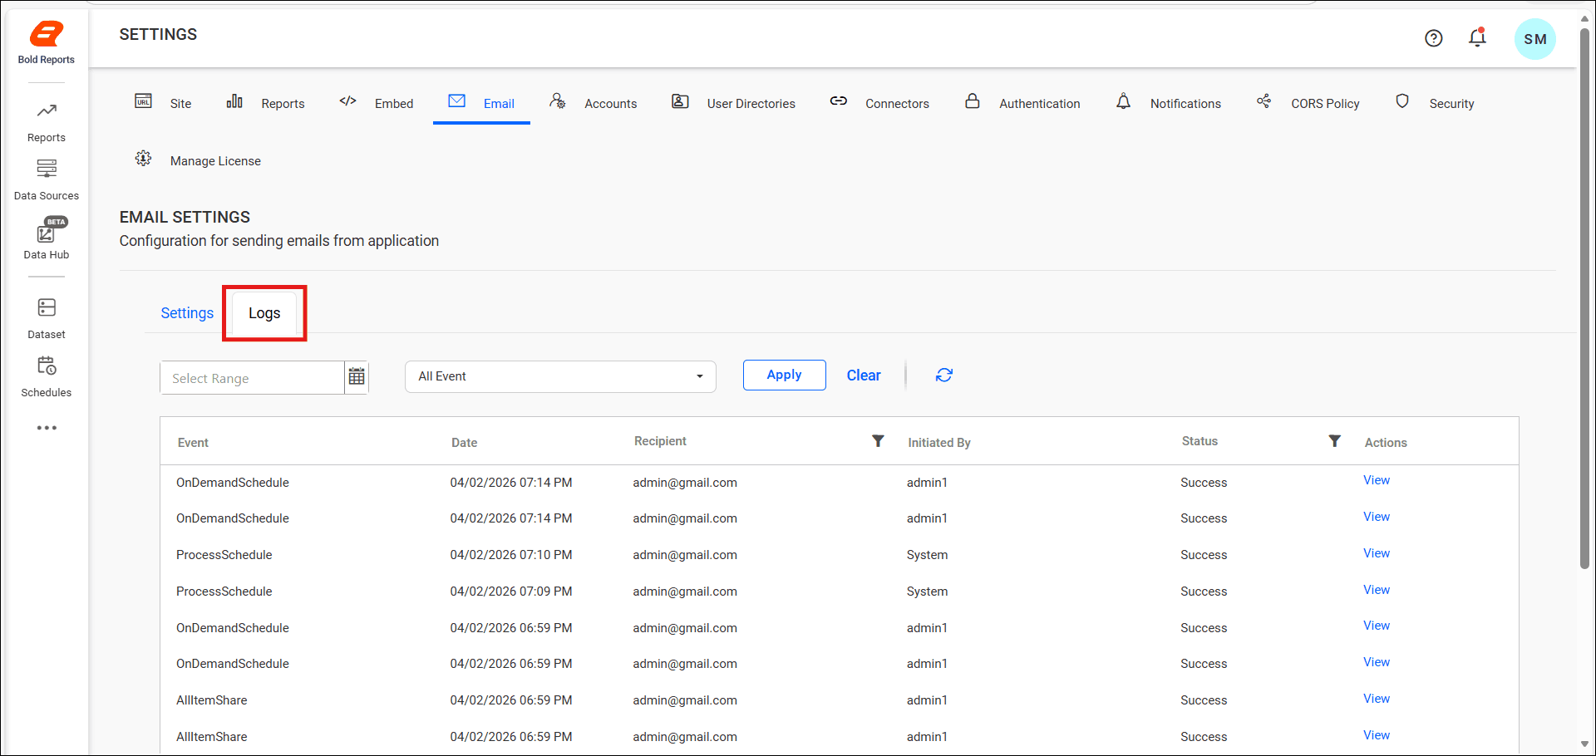Click the User Directories icon
Viewport: 1596px width, 756px height.
click(680, 101)
